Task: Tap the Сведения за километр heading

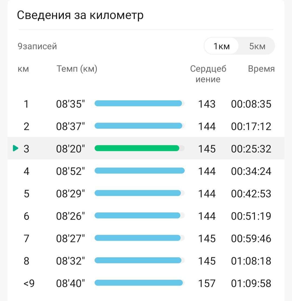Action: click(80, 15)
